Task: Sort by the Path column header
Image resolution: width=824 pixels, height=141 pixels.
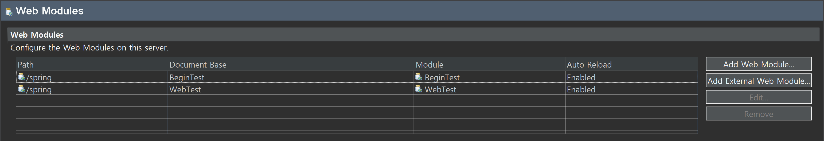Action: point(92,65)
